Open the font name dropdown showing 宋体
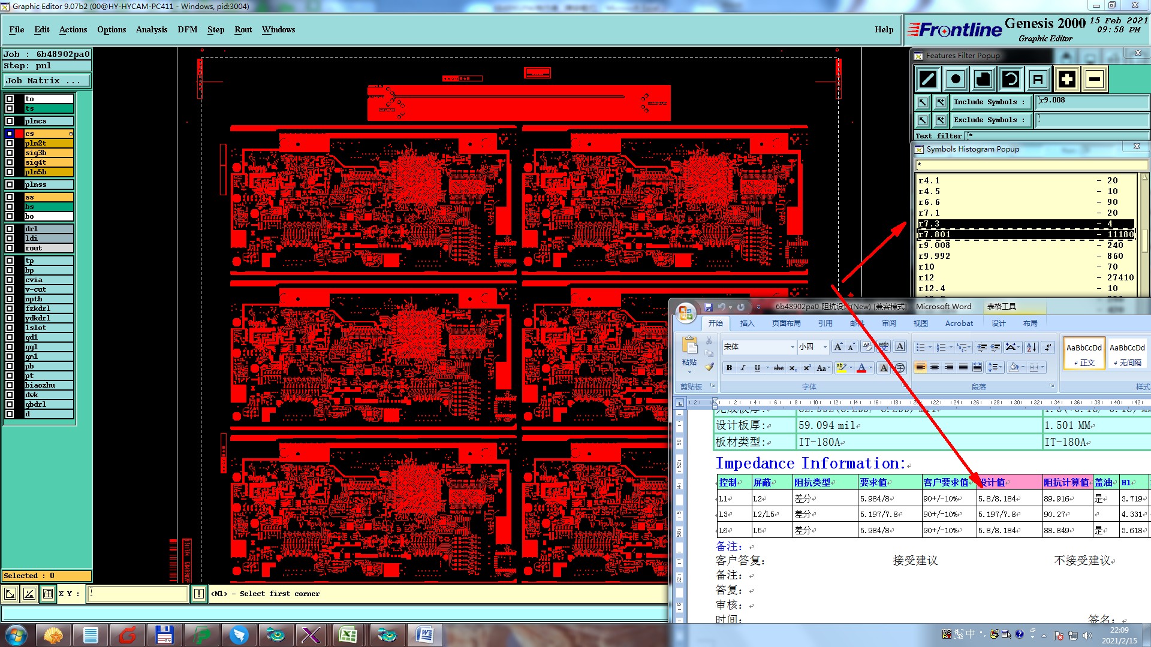This screenshot has width=1151, height=647. (x=793, y=347)
